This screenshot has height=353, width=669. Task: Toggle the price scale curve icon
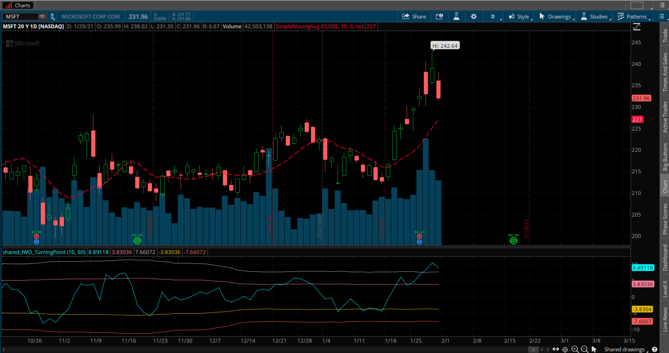coord(637,27)
